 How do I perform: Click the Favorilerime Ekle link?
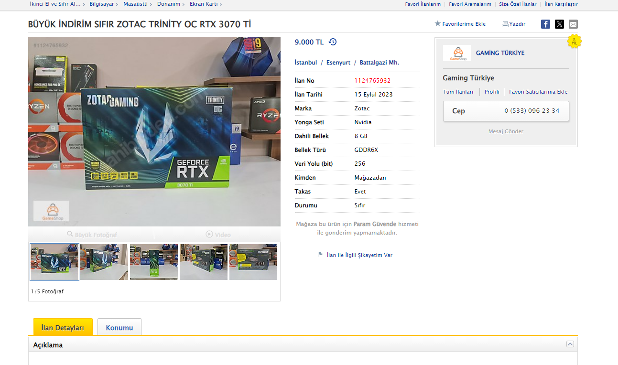[464, 24]
